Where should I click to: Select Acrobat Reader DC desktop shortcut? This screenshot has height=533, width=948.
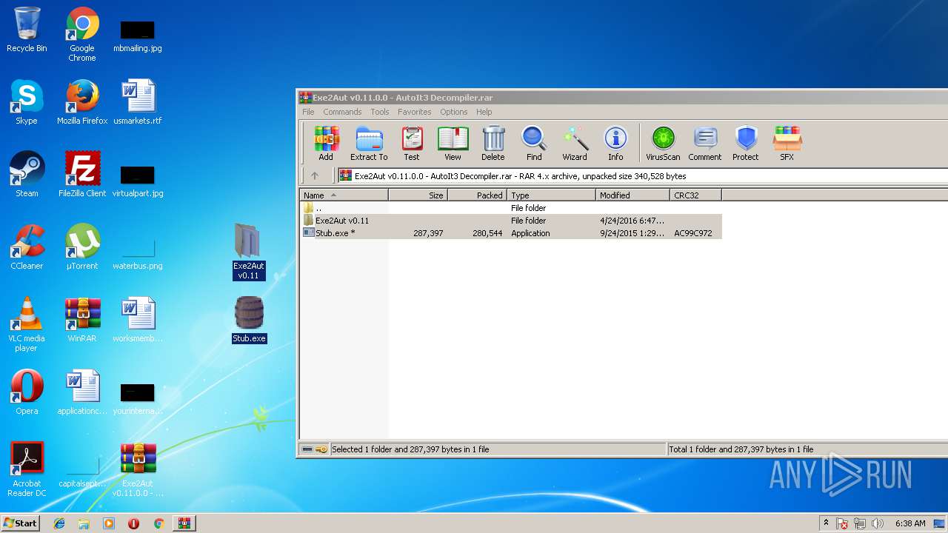coord(27,469)
